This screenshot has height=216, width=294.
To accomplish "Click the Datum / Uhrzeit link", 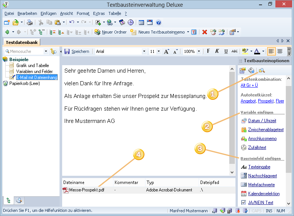I will (x=262, y=121).
